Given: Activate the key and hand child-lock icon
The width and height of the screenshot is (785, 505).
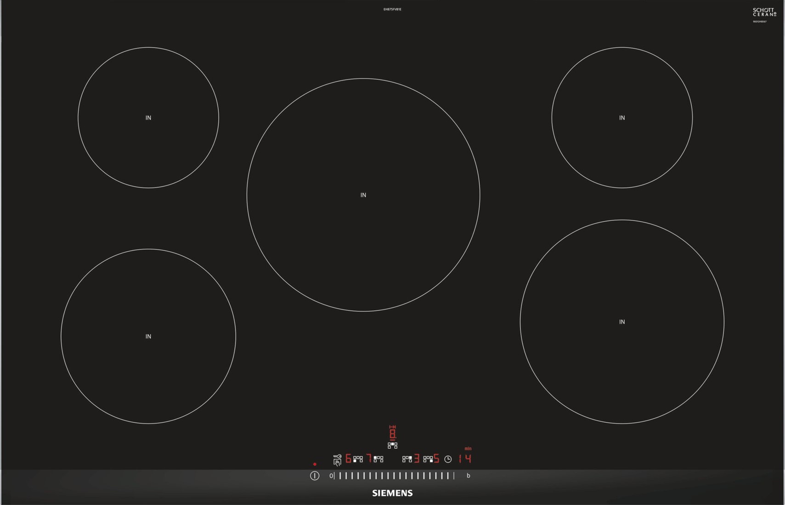Looking at the screenshot, I should pyautogui.click(x=337, y=460).
